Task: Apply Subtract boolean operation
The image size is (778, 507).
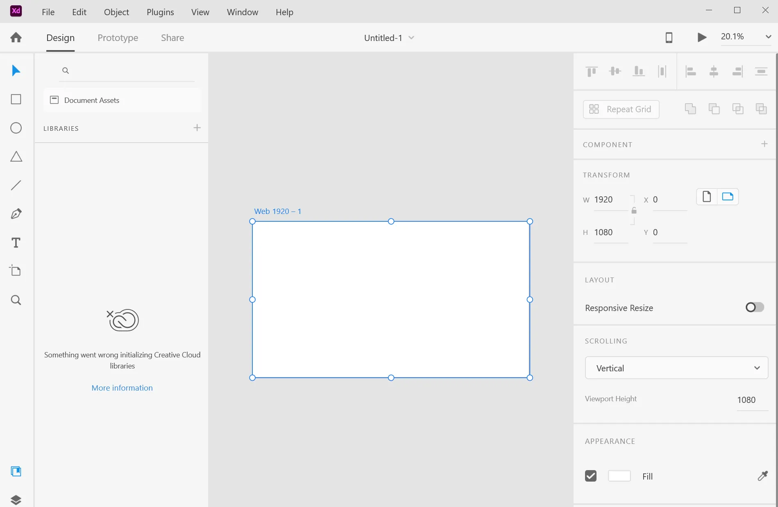Action: point(714,109)
